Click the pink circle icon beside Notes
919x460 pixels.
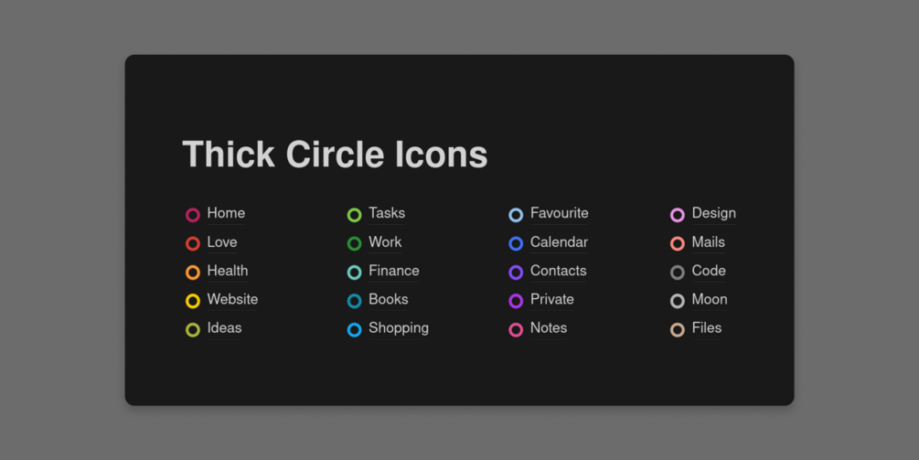click(516, 329)
